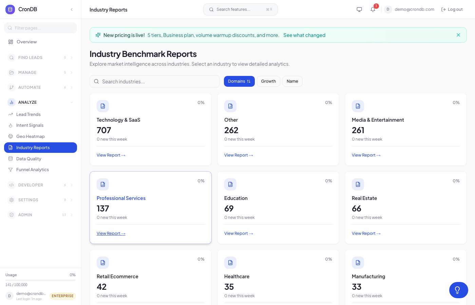The image size is (475, 305).
Task: Expand the Developer section chevron
Action: tap(72, 185)
